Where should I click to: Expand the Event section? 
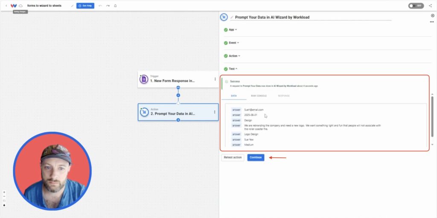coord(234,43)
